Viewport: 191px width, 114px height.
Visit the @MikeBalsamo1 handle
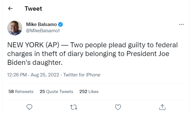pos(43,31)
